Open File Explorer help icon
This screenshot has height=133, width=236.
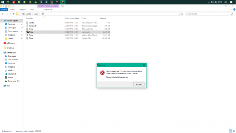pyautogui.click(x=234, y=9)
